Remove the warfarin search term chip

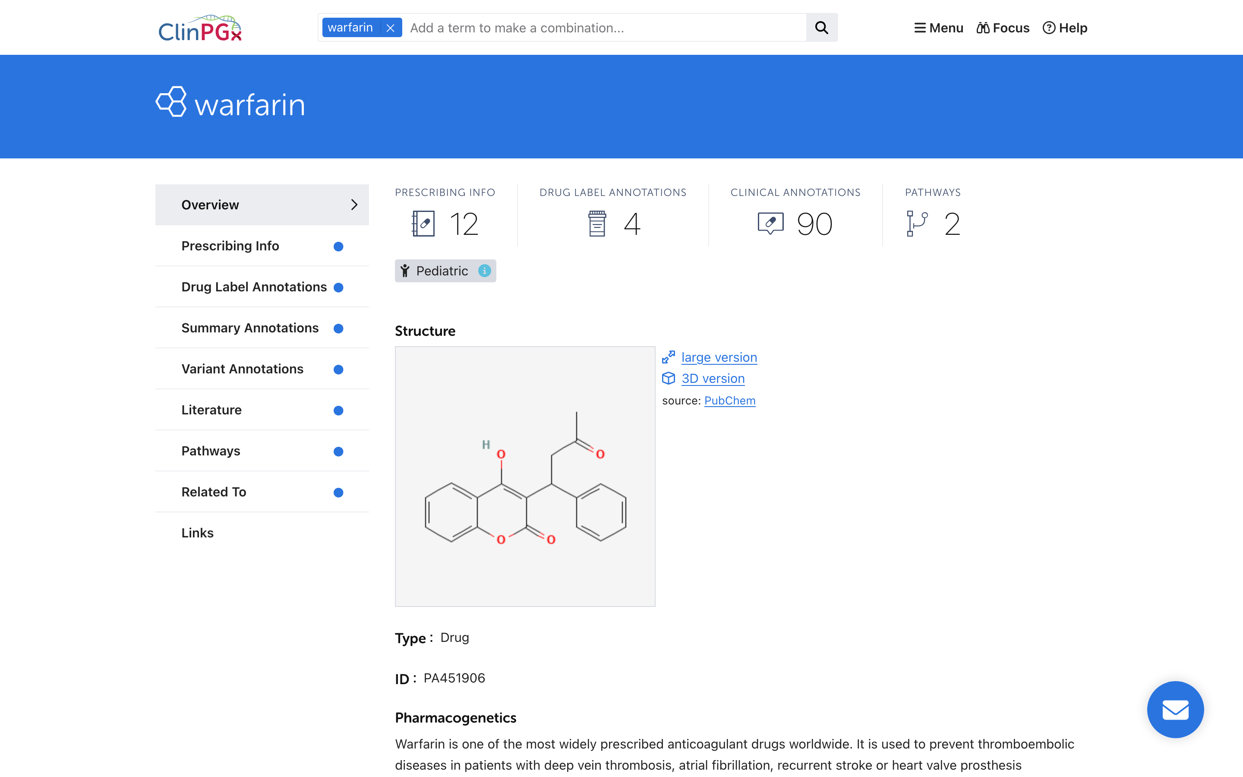click(391, 27)
